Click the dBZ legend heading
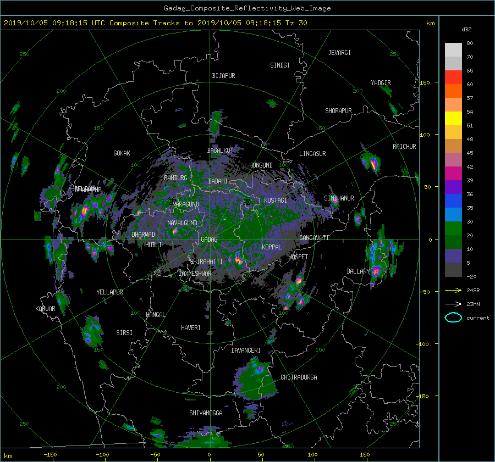Screen dimensions: 495x462 466,30
